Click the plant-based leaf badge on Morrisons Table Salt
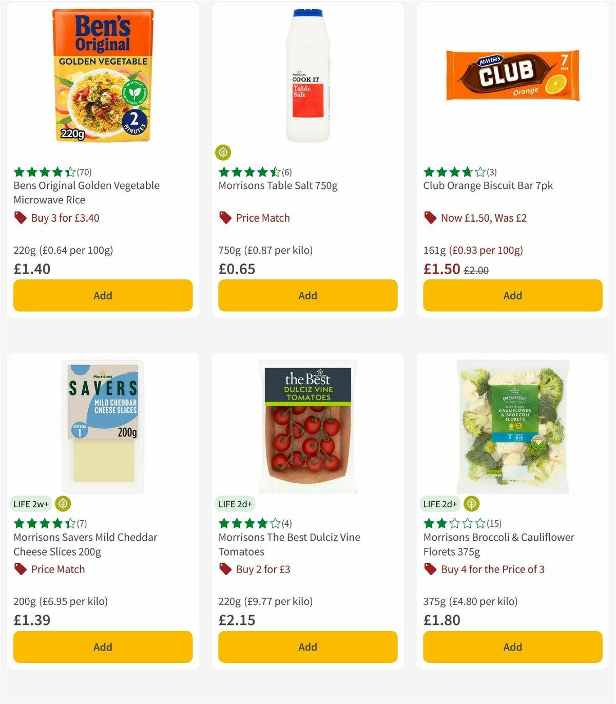 [224, 152]
